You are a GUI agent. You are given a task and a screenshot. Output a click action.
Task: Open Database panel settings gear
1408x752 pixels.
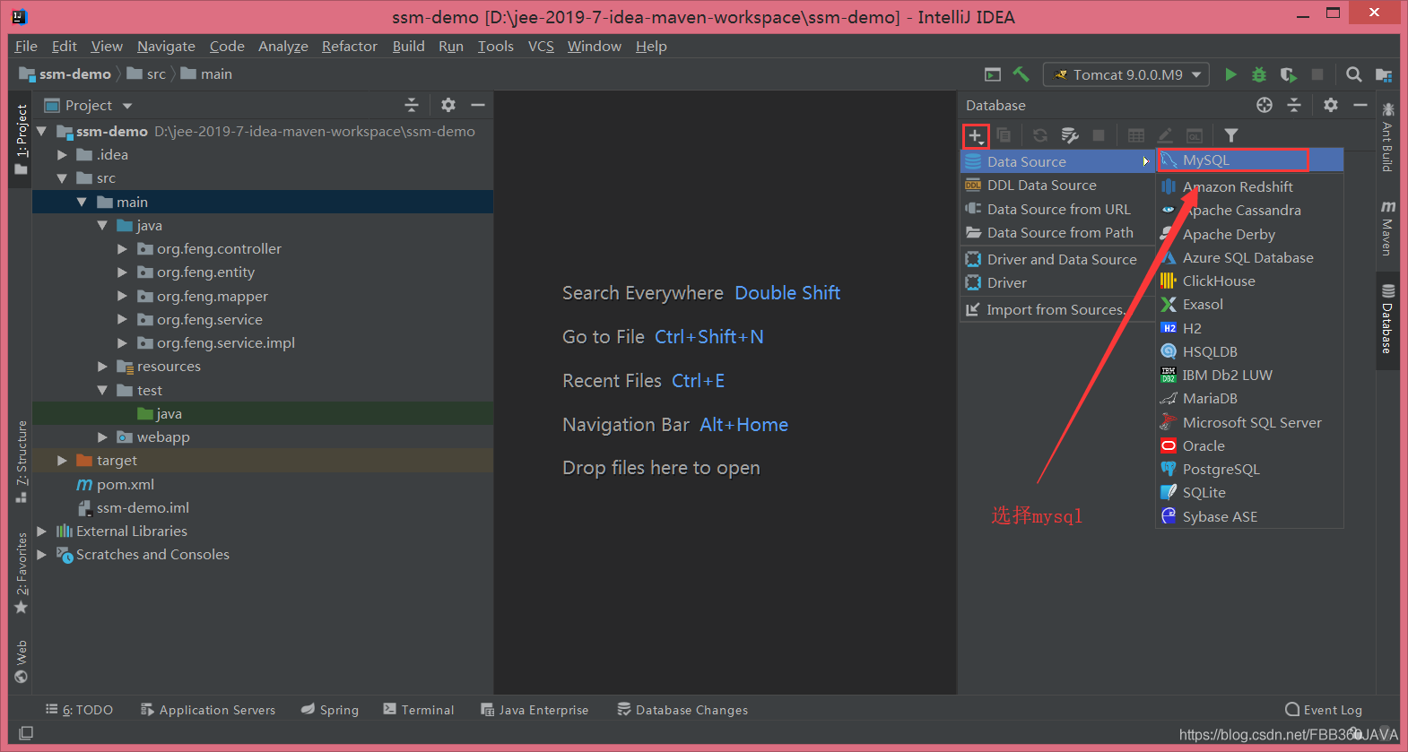pos(1331,105)
